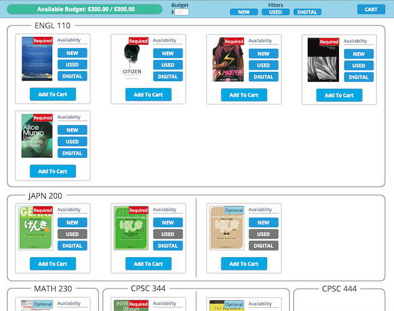Select DIGITAL for Genki workbook

[168, 245]
